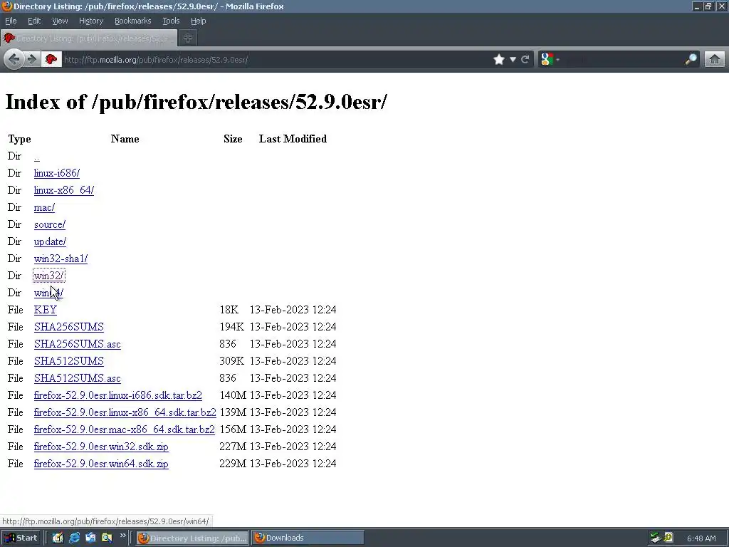
Task: Bookmark this page with the star icon
Action: tap(499, 60)
